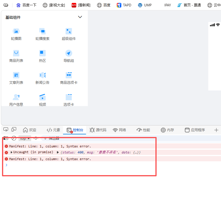Switch to the 元素 DevTools tab
This screenshot has height=200, width=221.
(x=53, y=130)
